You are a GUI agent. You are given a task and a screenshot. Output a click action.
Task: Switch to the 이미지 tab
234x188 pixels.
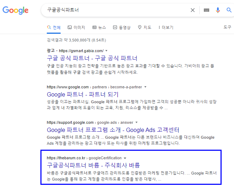point(77,27)
